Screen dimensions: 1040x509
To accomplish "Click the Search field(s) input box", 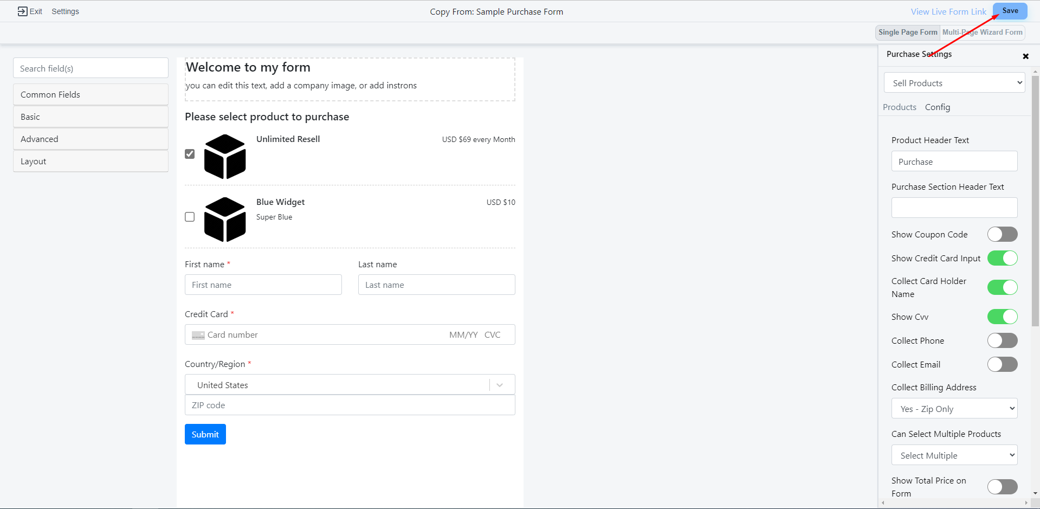I will tap(91, 68).
